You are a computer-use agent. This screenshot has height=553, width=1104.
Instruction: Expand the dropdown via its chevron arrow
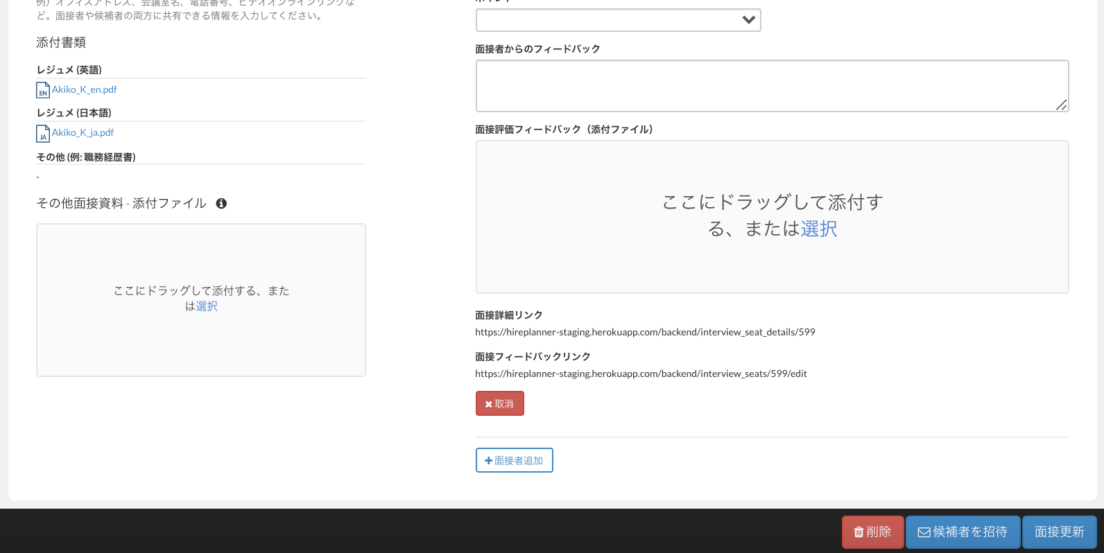(748, 20)
